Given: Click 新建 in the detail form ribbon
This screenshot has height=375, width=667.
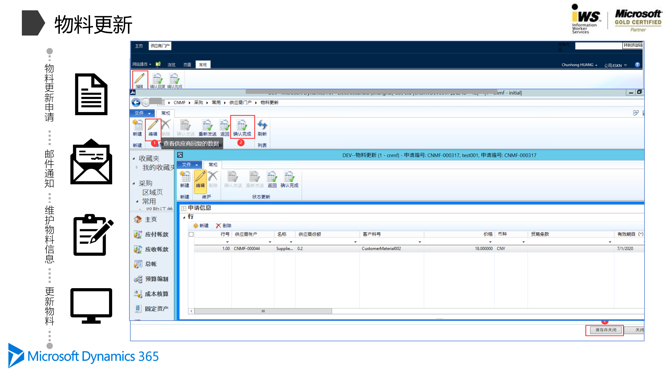Looking at the screenshot, I should (185, 179).
